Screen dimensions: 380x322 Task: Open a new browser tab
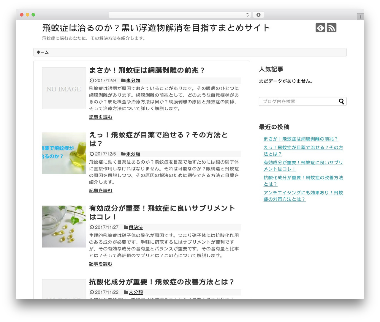tap(360, 17)
